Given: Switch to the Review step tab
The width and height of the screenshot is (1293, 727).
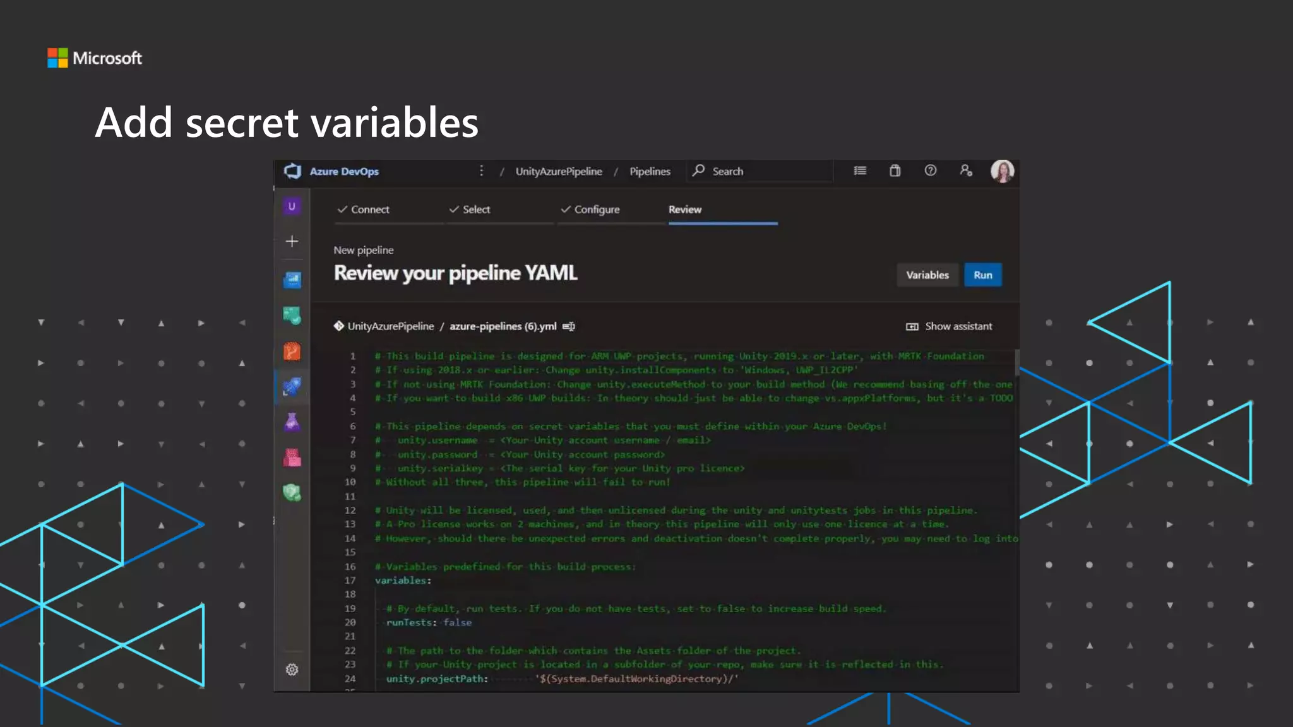Looking at the screenshot, I should click(x=685, y=210).
